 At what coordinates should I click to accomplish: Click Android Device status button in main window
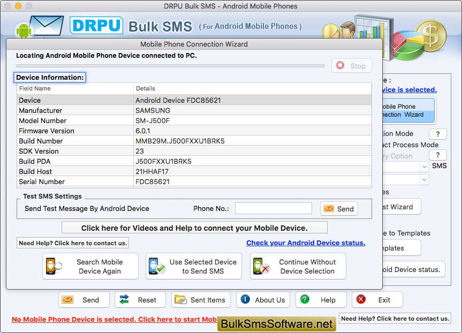pos(413,269)
